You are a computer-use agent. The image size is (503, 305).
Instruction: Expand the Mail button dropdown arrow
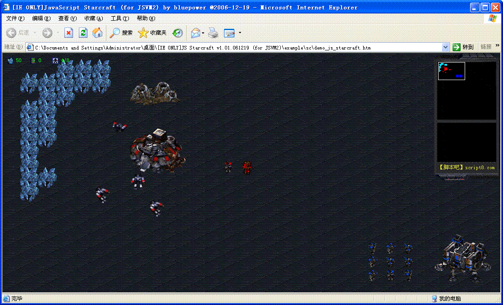point(203,33)
